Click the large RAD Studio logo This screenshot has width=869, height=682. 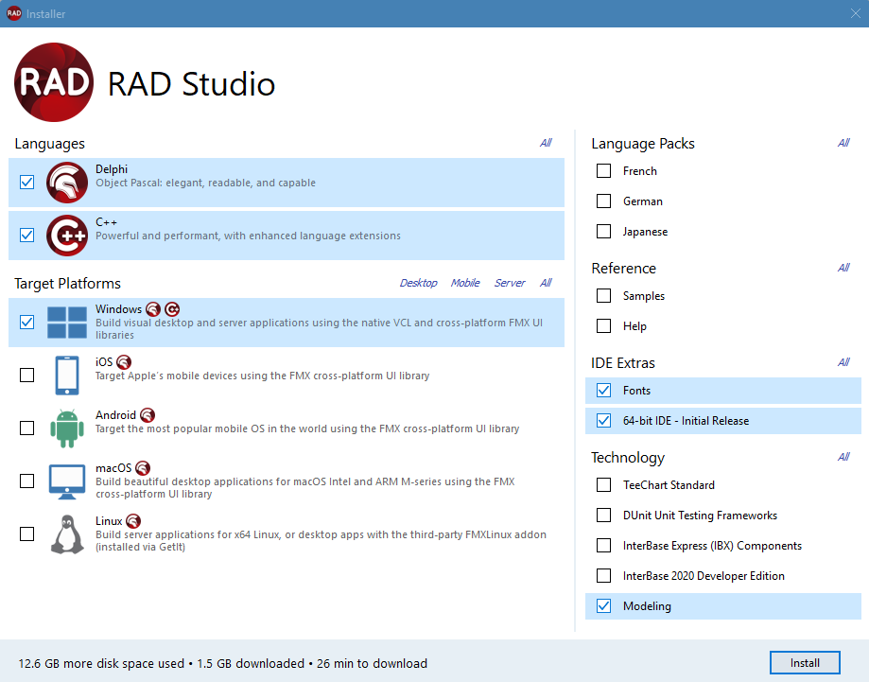click(x=54, y=82)
